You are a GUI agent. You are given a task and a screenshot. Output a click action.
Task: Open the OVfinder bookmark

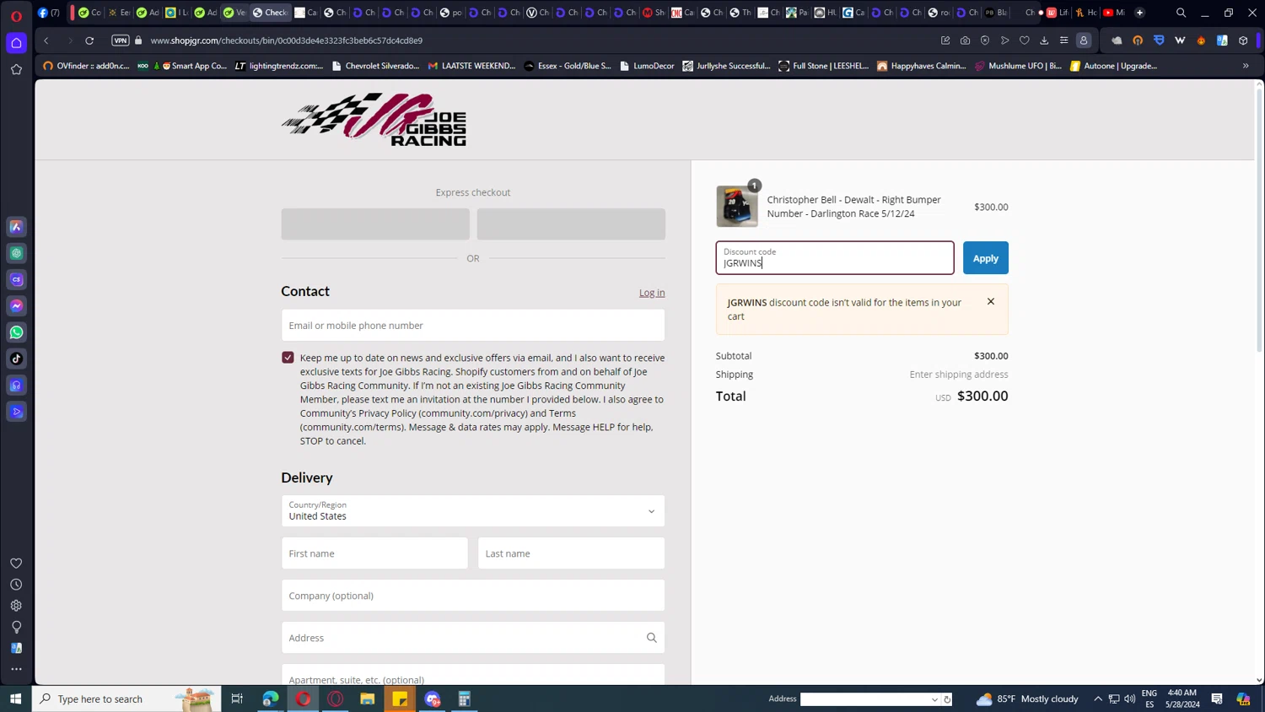(87, 66)
